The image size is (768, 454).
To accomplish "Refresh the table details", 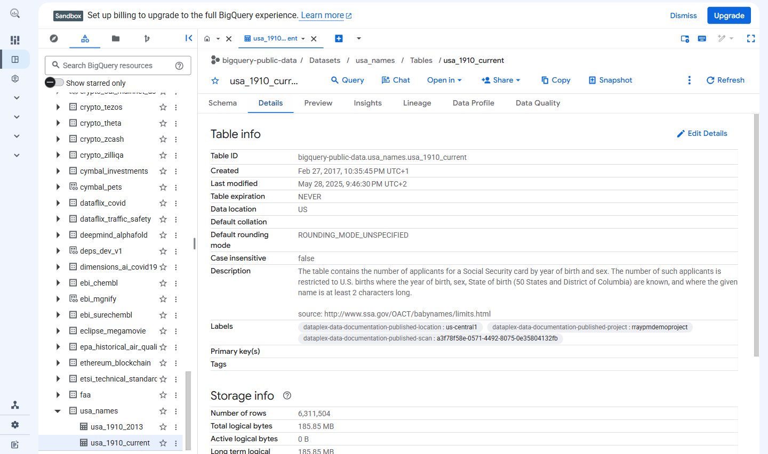I will 725,80.
